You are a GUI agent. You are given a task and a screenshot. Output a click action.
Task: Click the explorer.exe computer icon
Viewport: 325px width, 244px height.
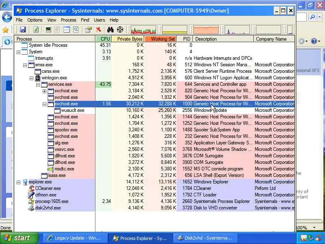point(25,182)
